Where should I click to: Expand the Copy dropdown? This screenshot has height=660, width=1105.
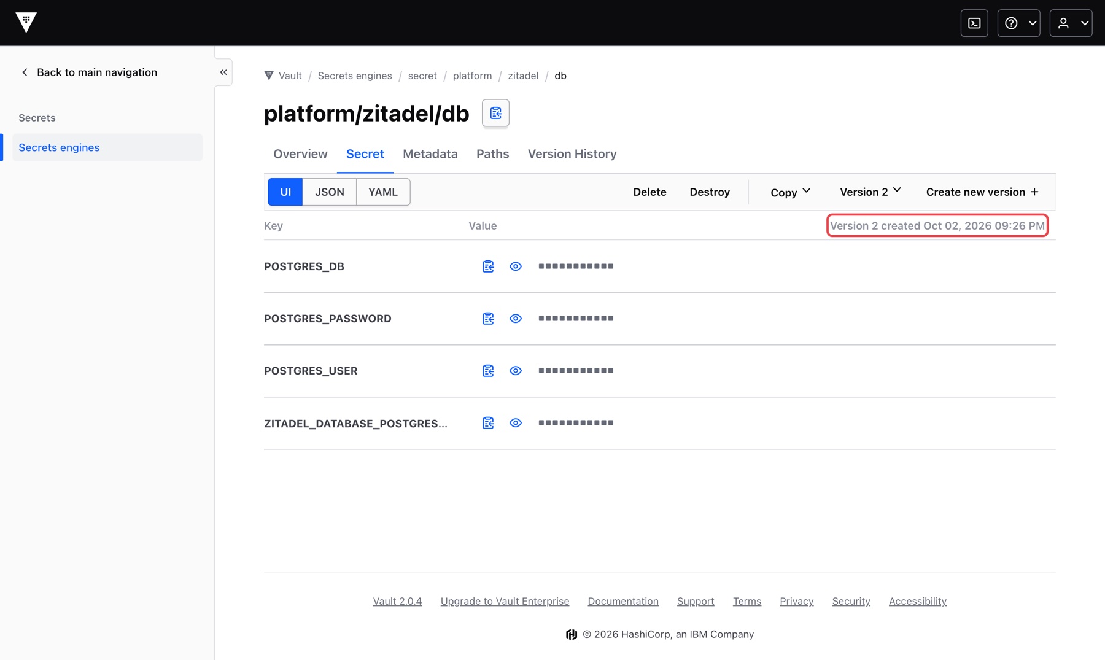[x=791, y=192]
